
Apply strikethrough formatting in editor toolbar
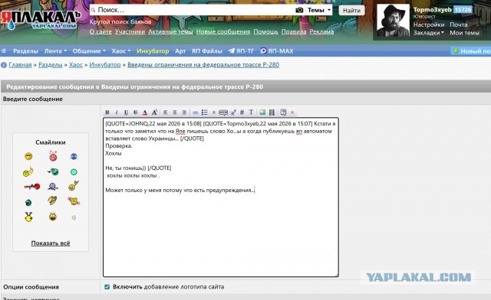[x=135, y=112]
